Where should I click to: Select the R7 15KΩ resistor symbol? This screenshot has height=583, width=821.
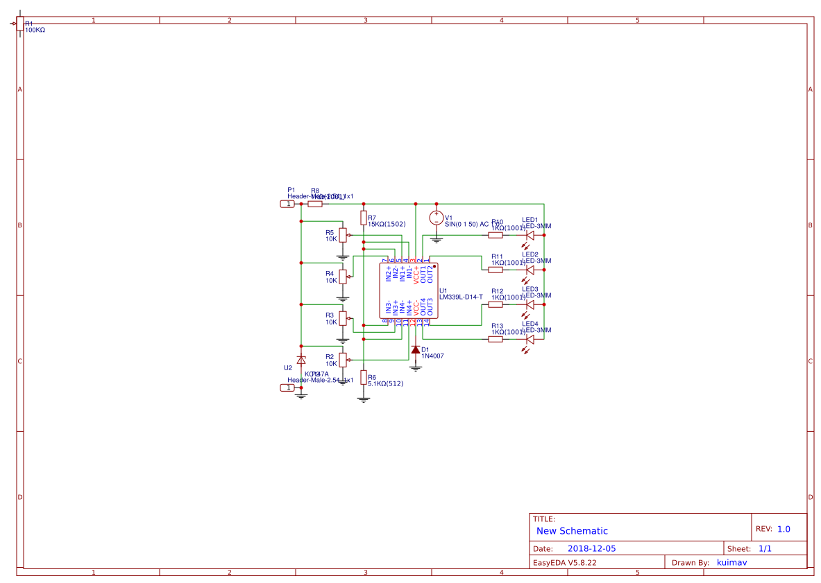tap(363, 218)
